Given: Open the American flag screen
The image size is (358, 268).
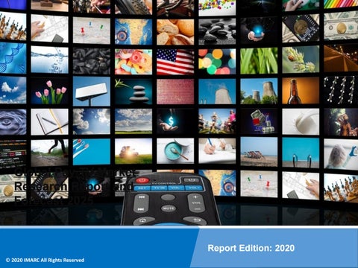Looking at the screenshot, I should pos(175,62).
